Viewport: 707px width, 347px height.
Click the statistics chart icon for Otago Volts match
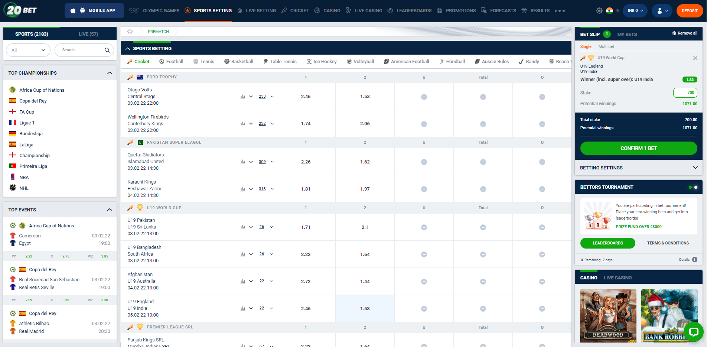(x=242, y=96)
